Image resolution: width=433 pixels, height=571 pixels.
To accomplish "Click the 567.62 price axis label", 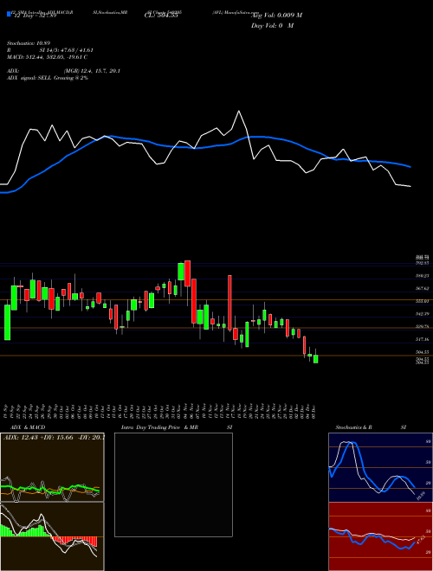I will (422, 288).
